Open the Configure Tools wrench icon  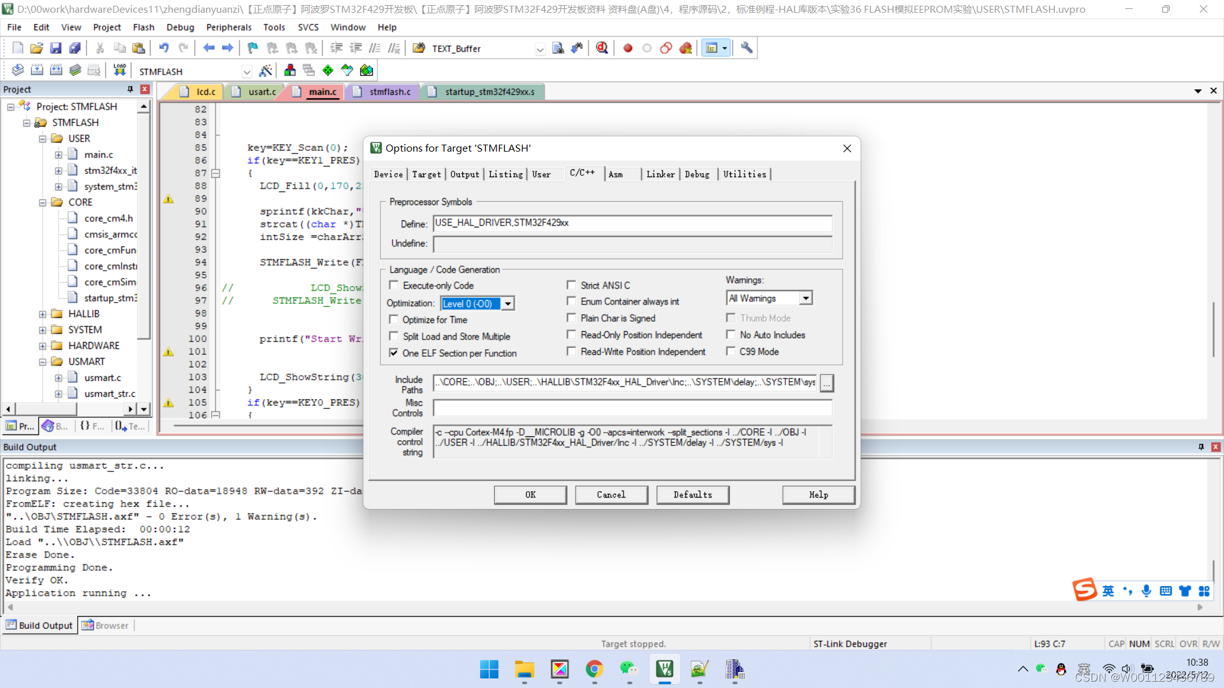point(746,47)
